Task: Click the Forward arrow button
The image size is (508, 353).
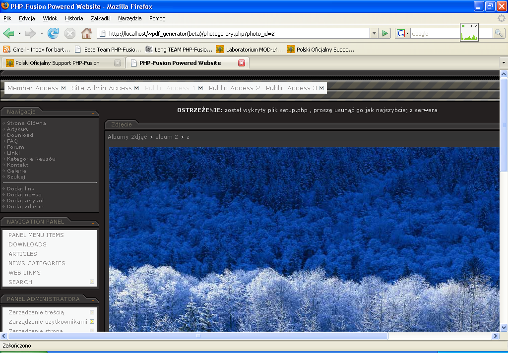Action: pos(30,33)
